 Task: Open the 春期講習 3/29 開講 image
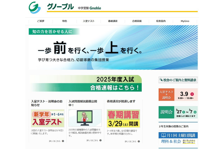coord(124,119)
